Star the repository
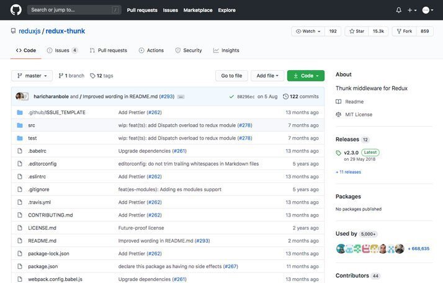Image resolution: width=443 pixels, height=283 pixels. coord(357,31)
